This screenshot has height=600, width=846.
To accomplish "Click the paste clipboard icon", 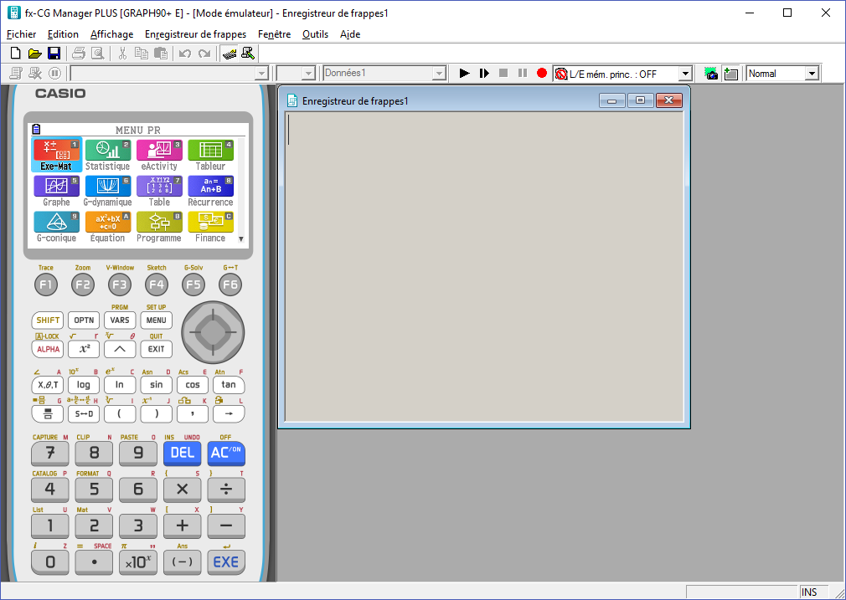I will pos(160,54).
